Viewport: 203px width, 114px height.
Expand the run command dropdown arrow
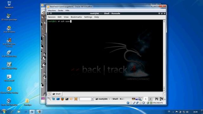click(x=92, y=99)
